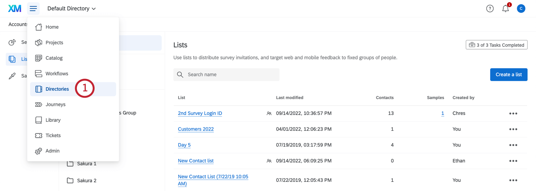Open options for Customers 2022 row
536x191 pixels.
coord(513,129)
